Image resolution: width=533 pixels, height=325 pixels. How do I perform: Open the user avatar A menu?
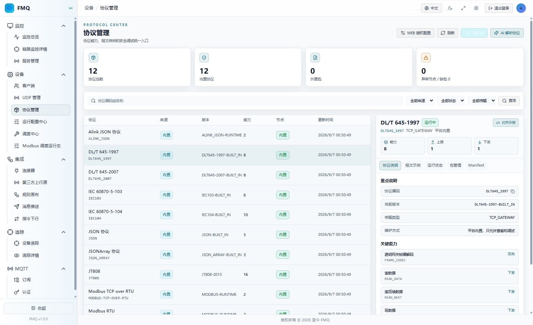coord(521,8)
